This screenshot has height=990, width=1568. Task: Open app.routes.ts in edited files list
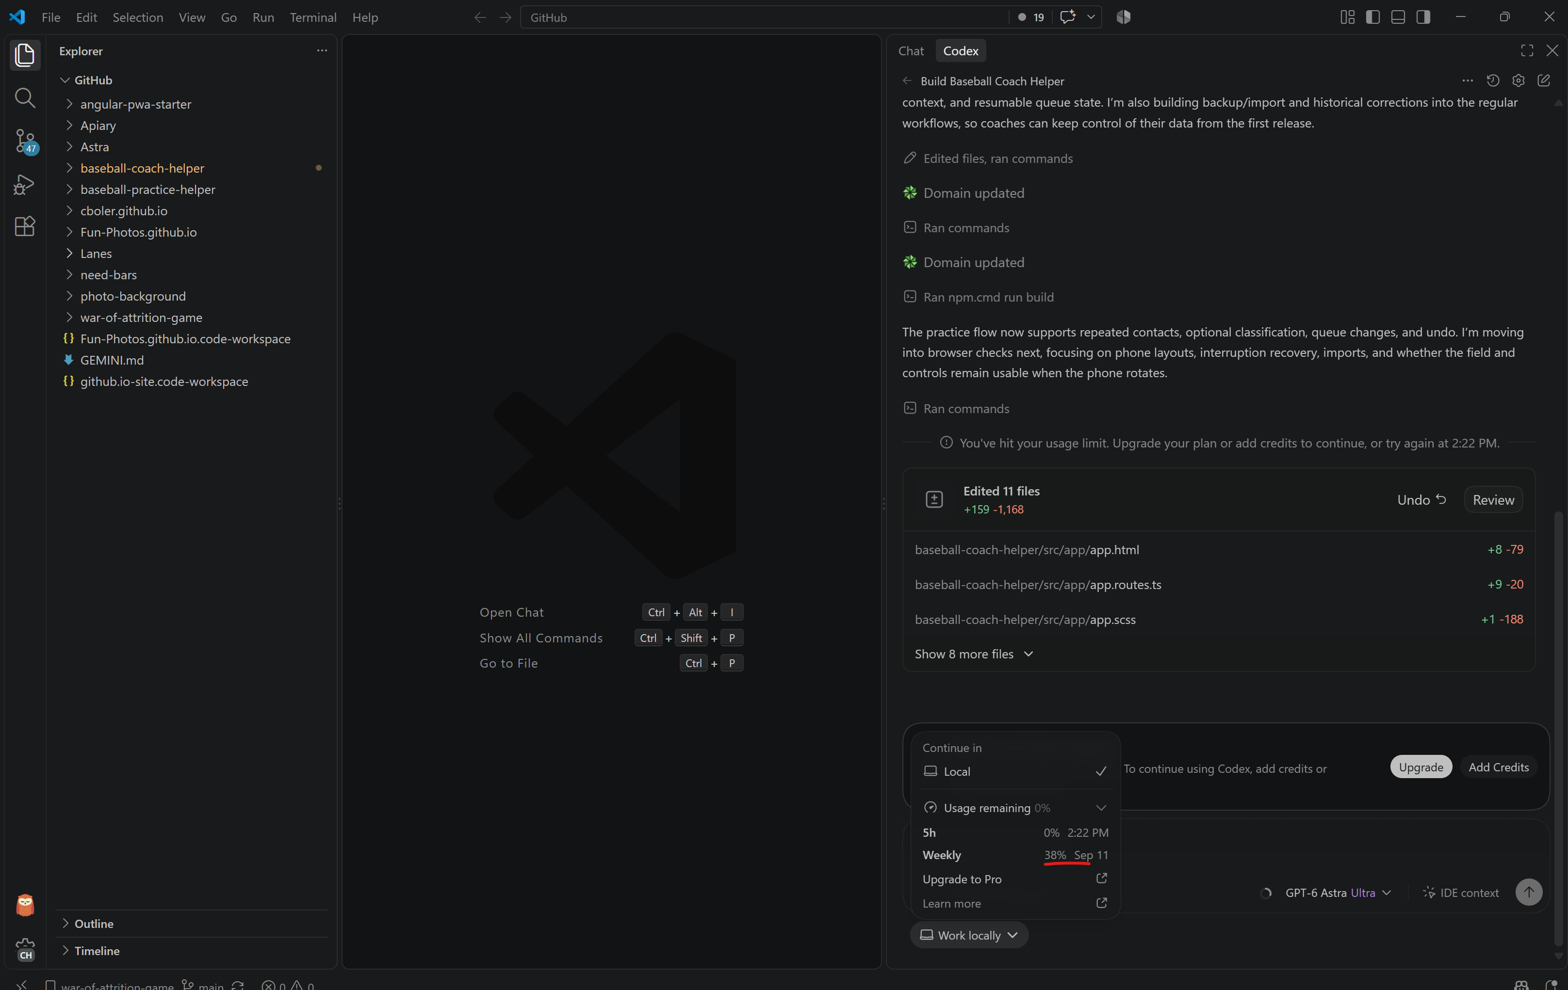[x=1218, y=585]
